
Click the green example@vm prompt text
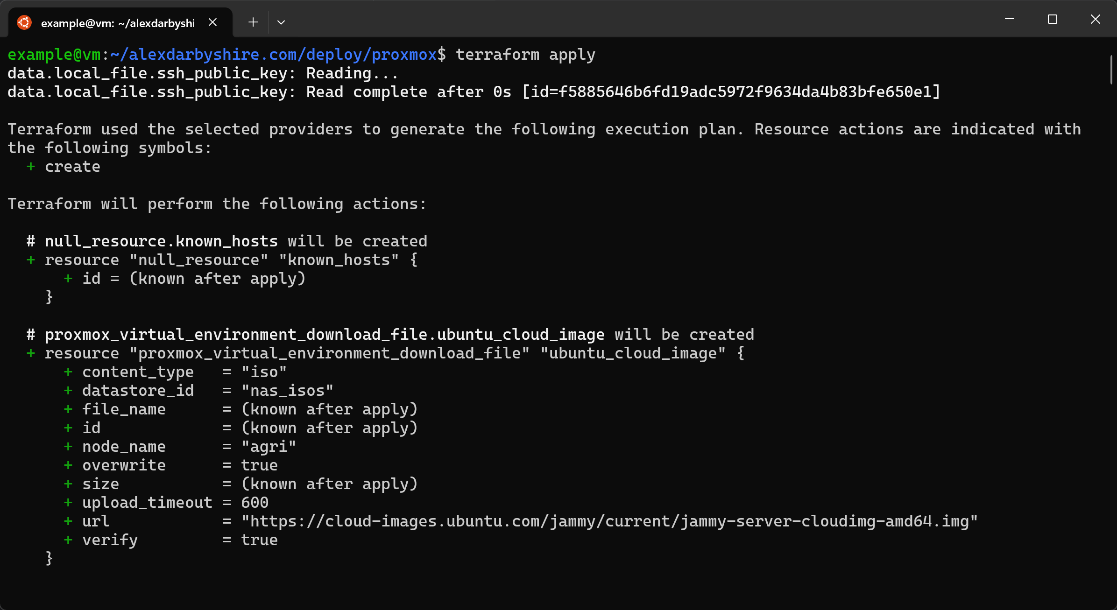pyautogui.click(x=54, y=55)
